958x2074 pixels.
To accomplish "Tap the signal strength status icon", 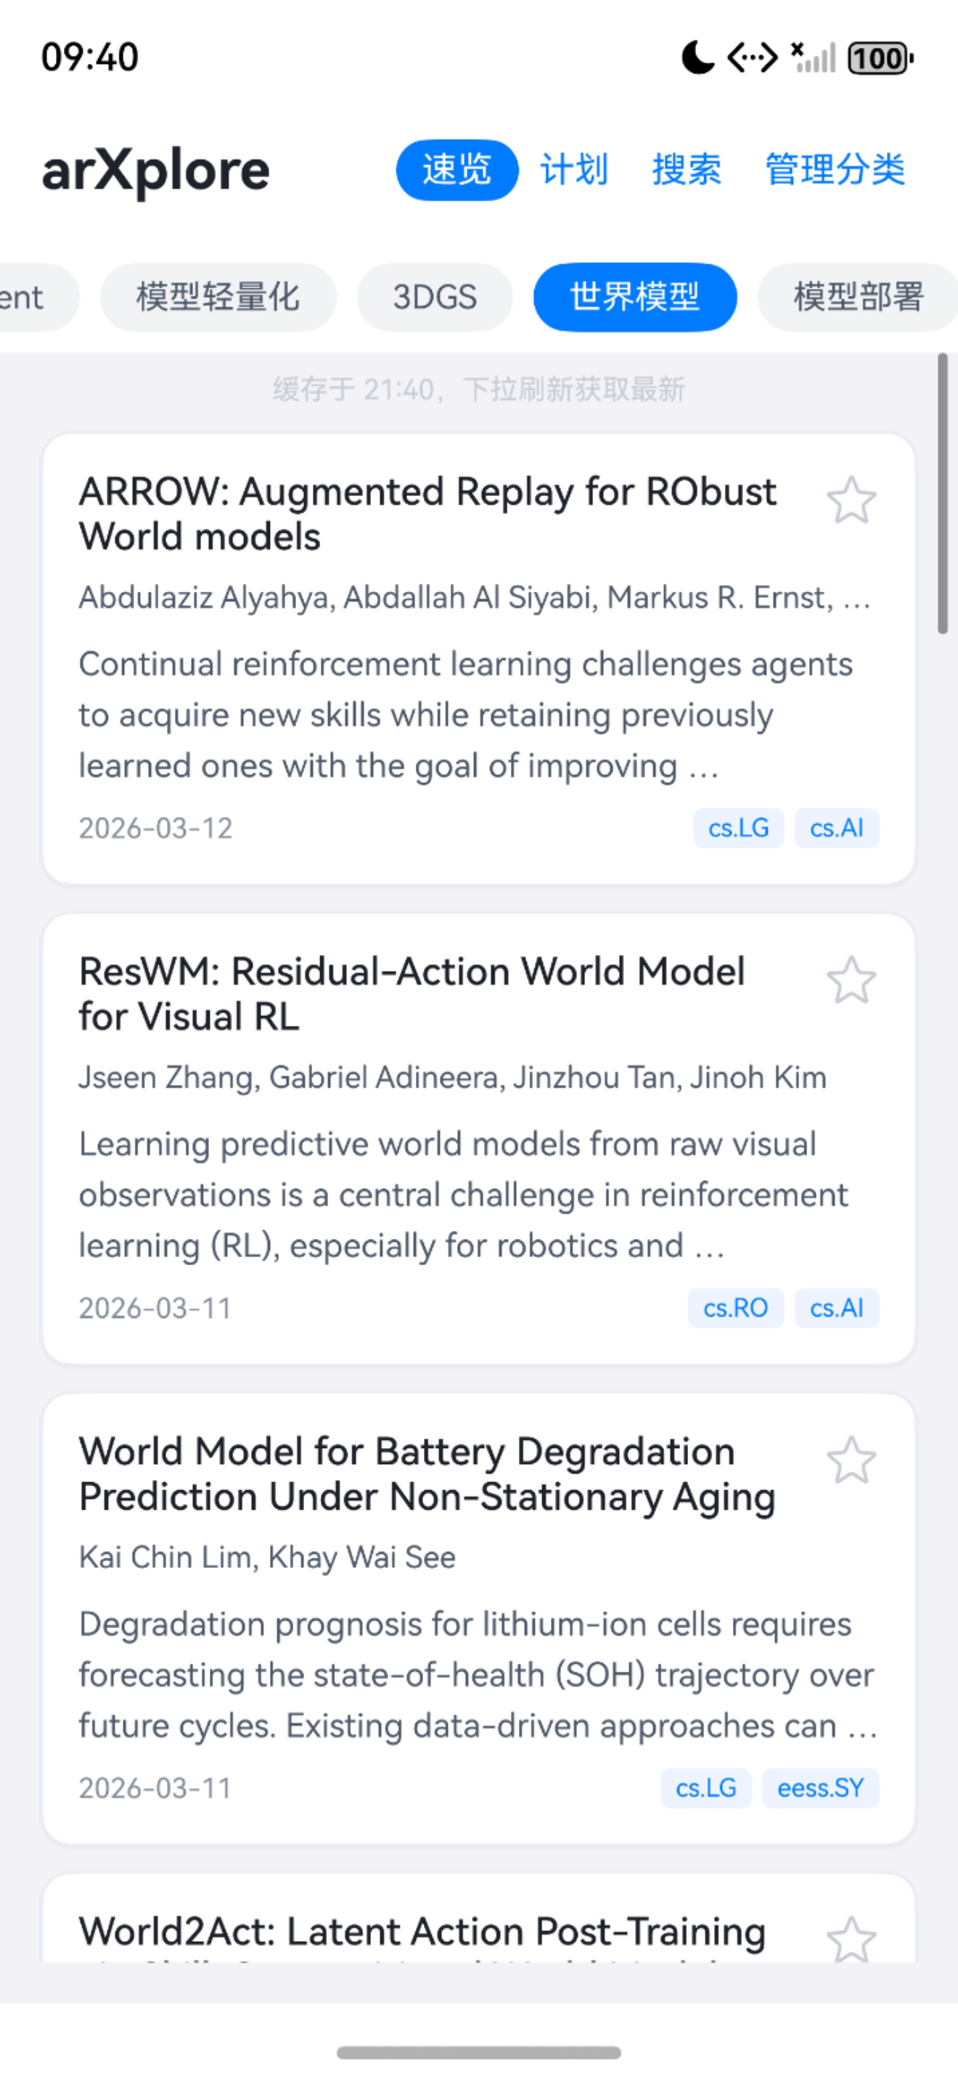I will tap(814, 58).
